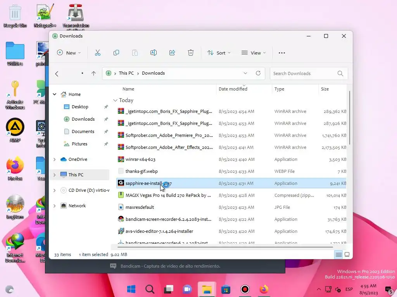The width and height of the screenshot is (397, 297).
Task: Select Softprober.com_Adobe_Premiere_Pro archive
Action: tap(231, 135)
